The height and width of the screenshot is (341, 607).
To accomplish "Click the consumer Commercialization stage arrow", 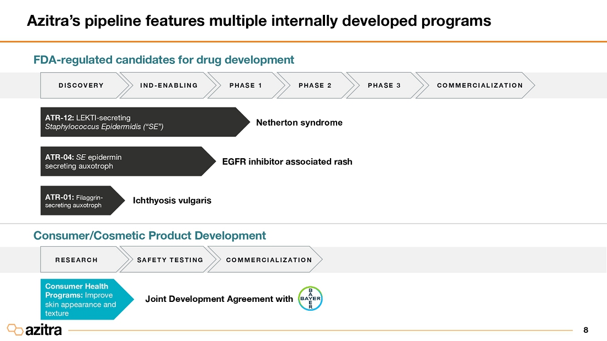I will coord(268,259).
